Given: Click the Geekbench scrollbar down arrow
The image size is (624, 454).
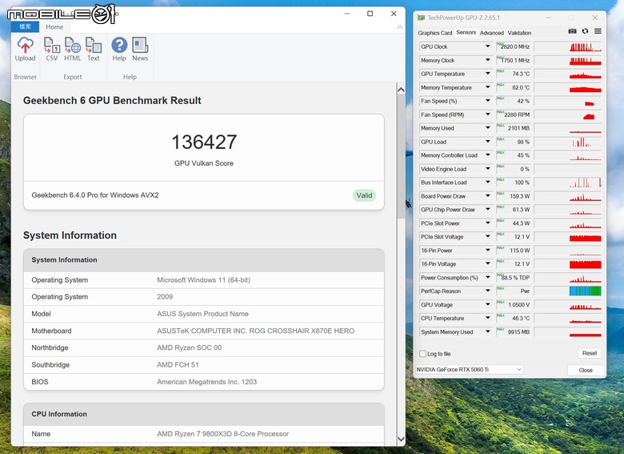Looking at the screenshot, I should [401, 439].
